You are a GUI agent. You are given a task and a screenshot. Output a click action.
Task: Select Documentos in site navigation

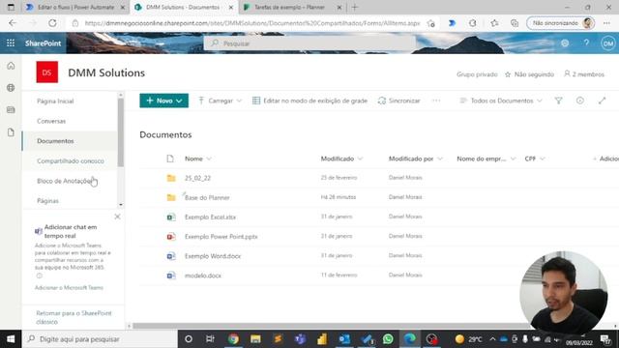[55, 141]
